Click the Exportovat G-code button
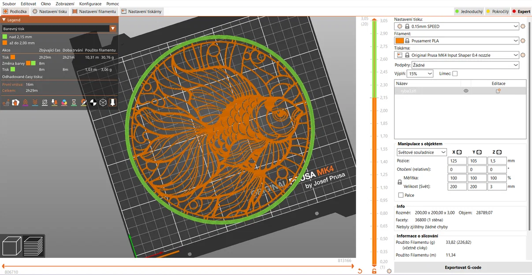The height and width of the screenshot is (275, 532). (x=463, y=268)
